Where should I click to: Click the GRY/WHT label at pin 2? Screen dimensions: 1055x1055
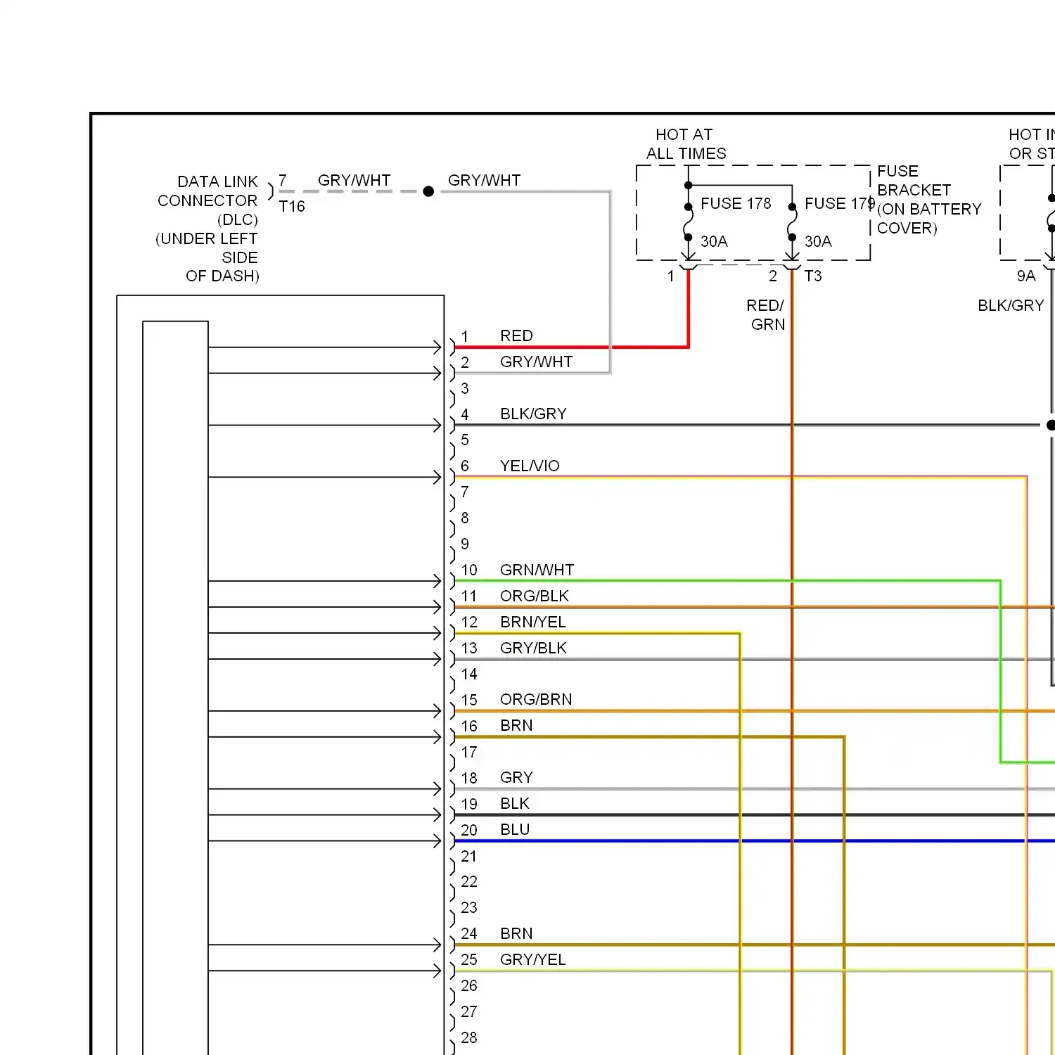pyautogui.click(x=536, y=362)
